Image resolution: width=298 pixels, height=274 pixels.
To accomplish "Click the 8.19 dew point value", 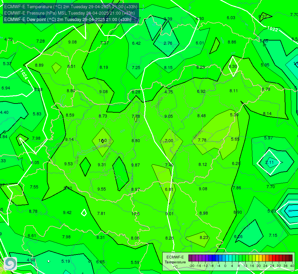I will 104,67.
